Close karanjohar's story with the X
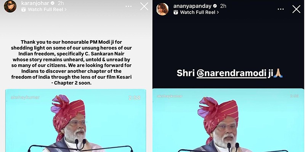This screenshot has height=152, width=305. [144, 6]
